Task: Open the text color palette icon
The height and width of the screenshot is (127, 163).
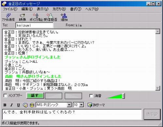Action: (25, 105)
